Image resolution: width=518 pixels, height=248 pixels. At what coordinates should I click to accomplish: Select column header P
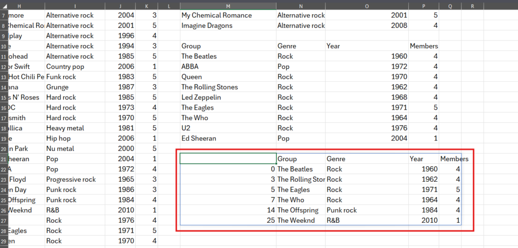point(424,6)
